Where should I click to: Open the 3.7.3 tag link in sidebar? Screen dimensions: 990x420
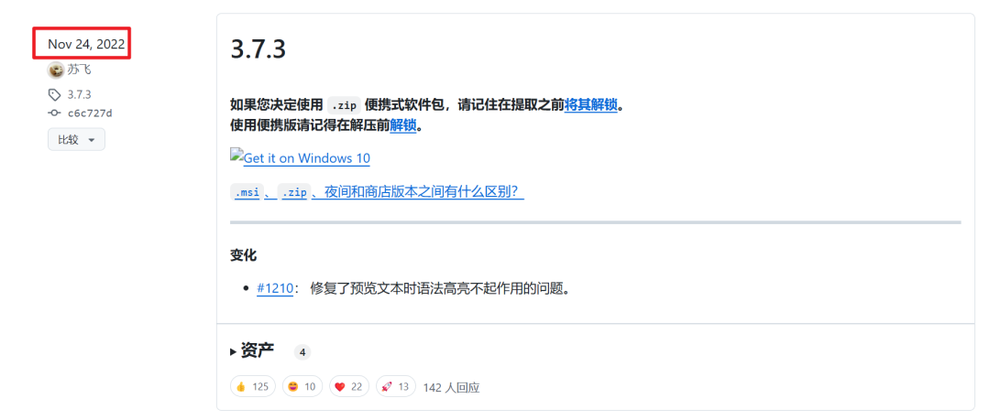pyautogui.click(x=80, y=94)
